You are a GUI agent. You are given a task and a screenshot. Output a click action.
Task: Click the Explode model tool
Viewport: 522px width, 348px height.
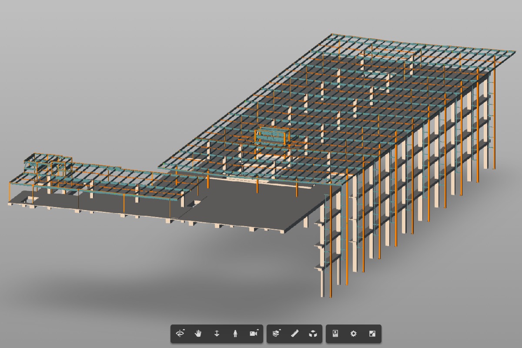coord(313,334)
